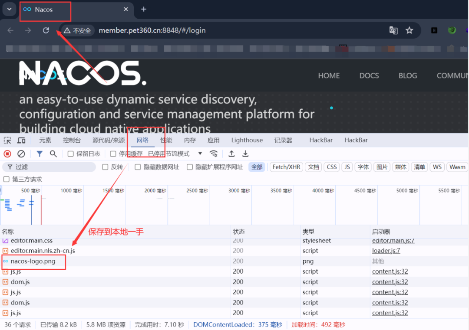Toggle the device toolbar icon
This screenshot has height=330, width=469.
tap(21, 140)
